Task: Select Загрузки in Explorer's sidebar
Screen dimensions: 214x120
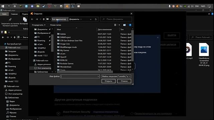Action: [x=12, y=51]
